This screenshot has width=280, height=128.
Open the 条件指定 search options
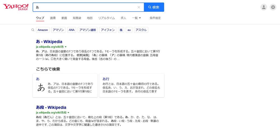click(155, 18)
